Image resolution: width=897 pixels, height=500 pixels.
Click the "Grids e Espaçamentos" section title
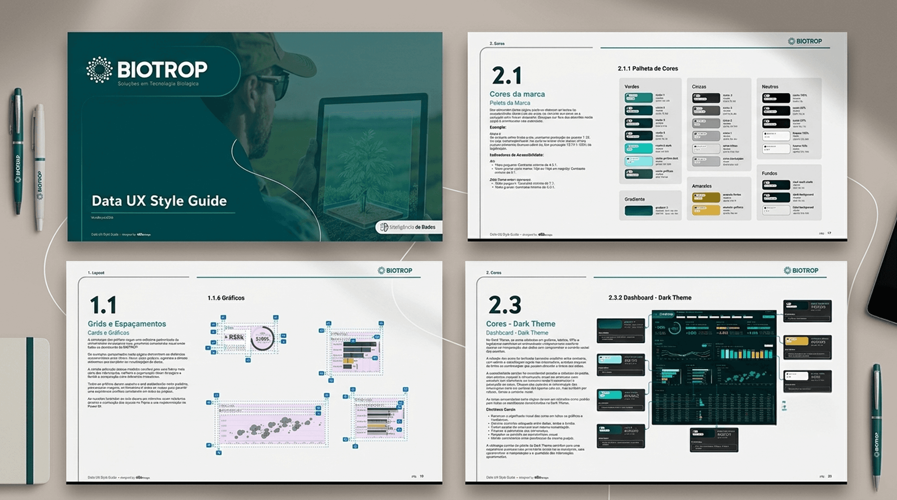(x=127, y=324)
